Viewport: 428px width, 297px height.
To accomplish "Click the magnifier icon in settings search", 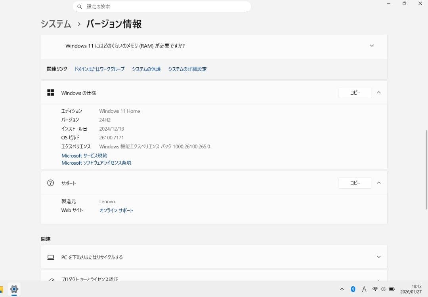I will [x=80, y=7].
